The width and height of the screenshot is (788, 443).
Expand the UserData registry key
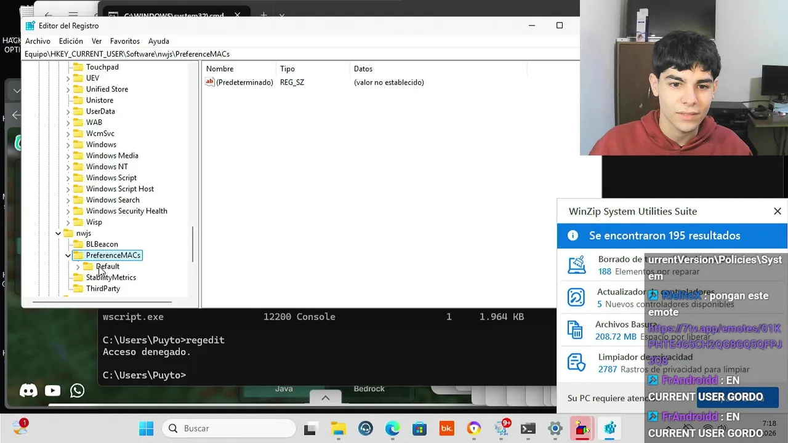tap(68, 111)
